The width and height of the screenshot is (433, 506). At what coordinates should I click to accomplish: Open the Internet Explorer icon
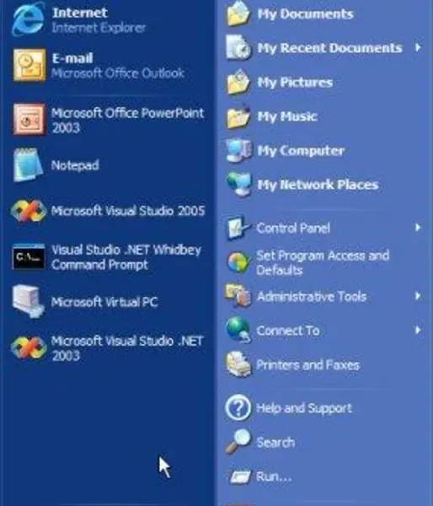28,19
